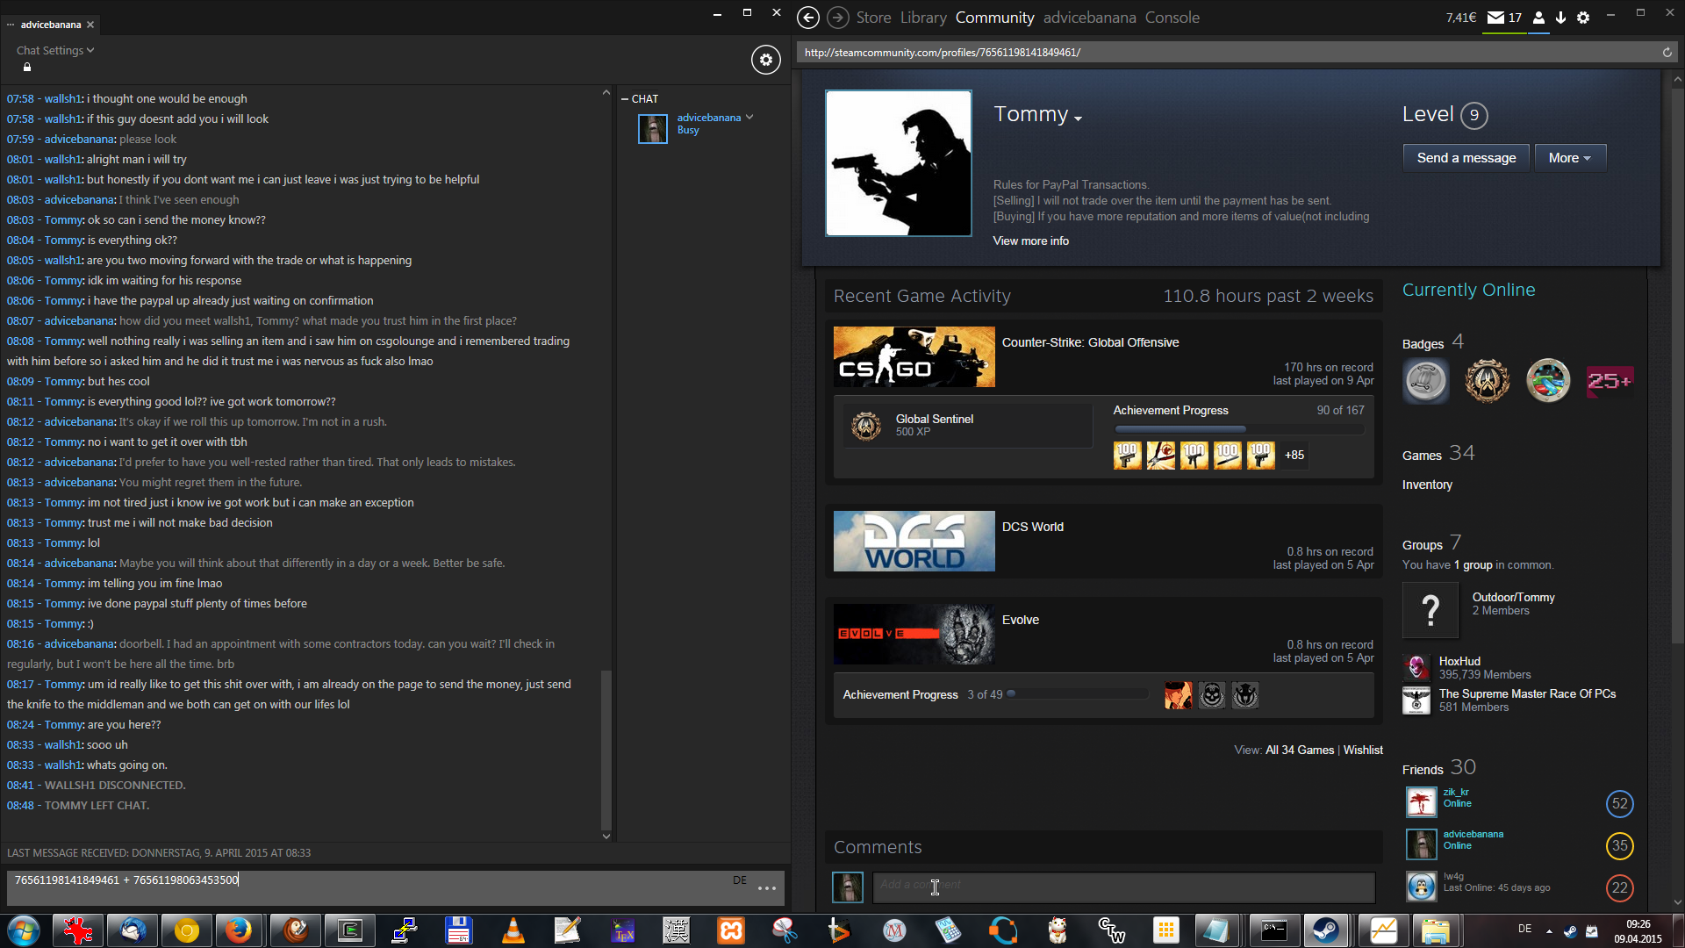Switch to the Library menu
Image resolution: width=1685 pixels, height=948 pixels.
(923, 18)
